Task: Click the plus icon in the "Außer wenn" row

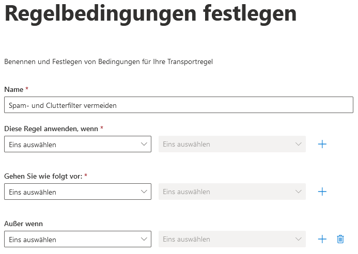Action: click(322, 239)
